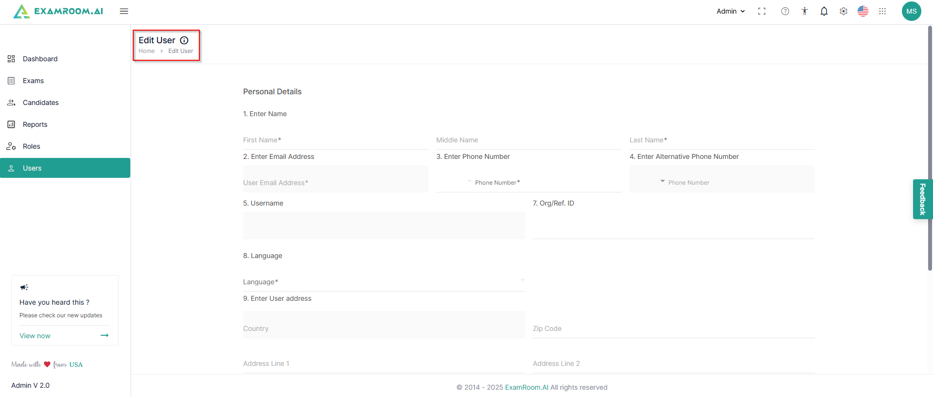Image resolution: width=933 pixels, height=397 pixels.
Task: Navigate Home via breadcrumb
Action: (x=146, y=51)
